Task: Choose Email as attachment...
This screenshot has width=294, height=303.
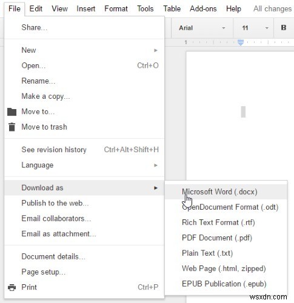Action: [x=84, y=234]
